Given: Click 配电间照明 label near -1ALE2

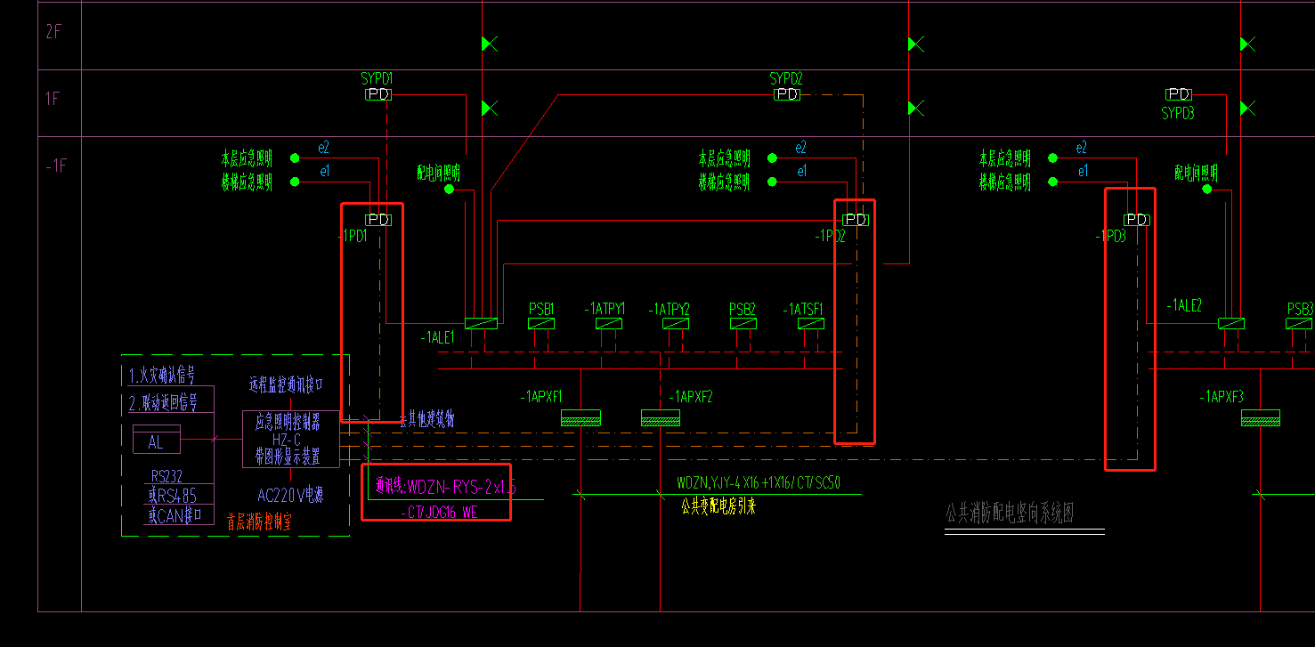Looking at the screenshot, I should point(1196,173).
